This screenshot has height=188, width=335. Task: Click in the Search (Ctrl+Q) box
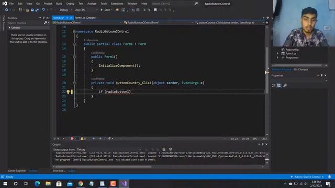[x=172, y=4]
